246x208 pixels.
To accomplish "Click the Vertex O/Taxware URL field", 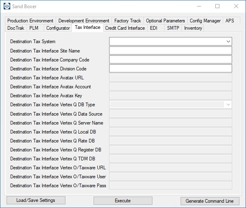I will coord(170,167).
